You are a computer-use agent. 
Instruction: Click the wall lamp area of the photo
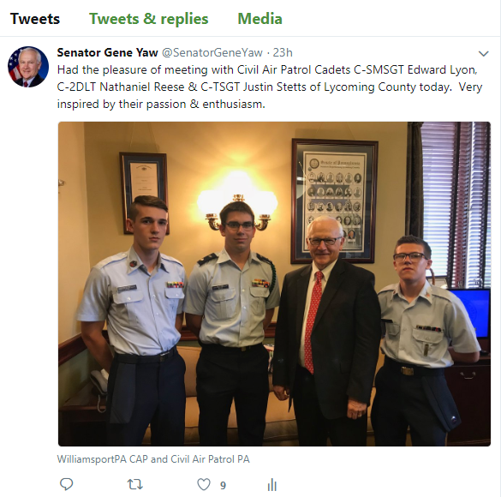click(237, 203)
